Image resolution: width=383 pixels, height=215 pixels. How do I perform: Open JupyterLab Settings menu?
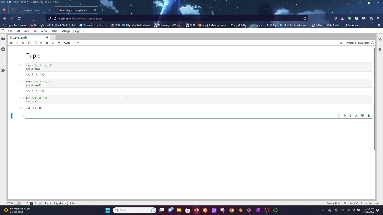click(65, 31)
